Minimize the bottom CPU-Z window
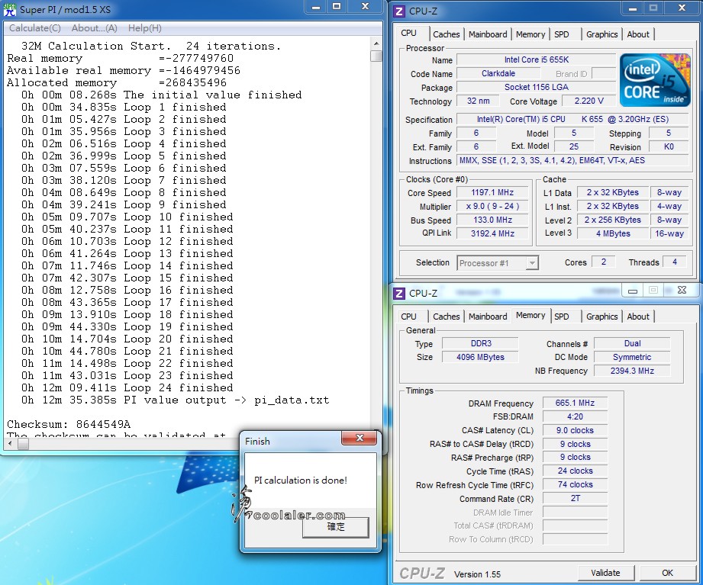Image resolution: width=703 pixels, height=585 pixels. tap(633, 291)
